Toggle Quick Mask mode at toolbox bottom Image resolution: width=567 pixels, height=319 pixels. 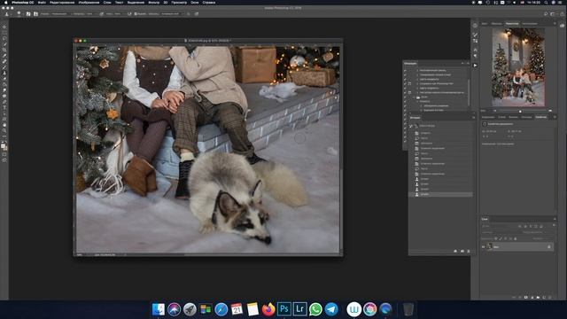click(x=4, y=154)
